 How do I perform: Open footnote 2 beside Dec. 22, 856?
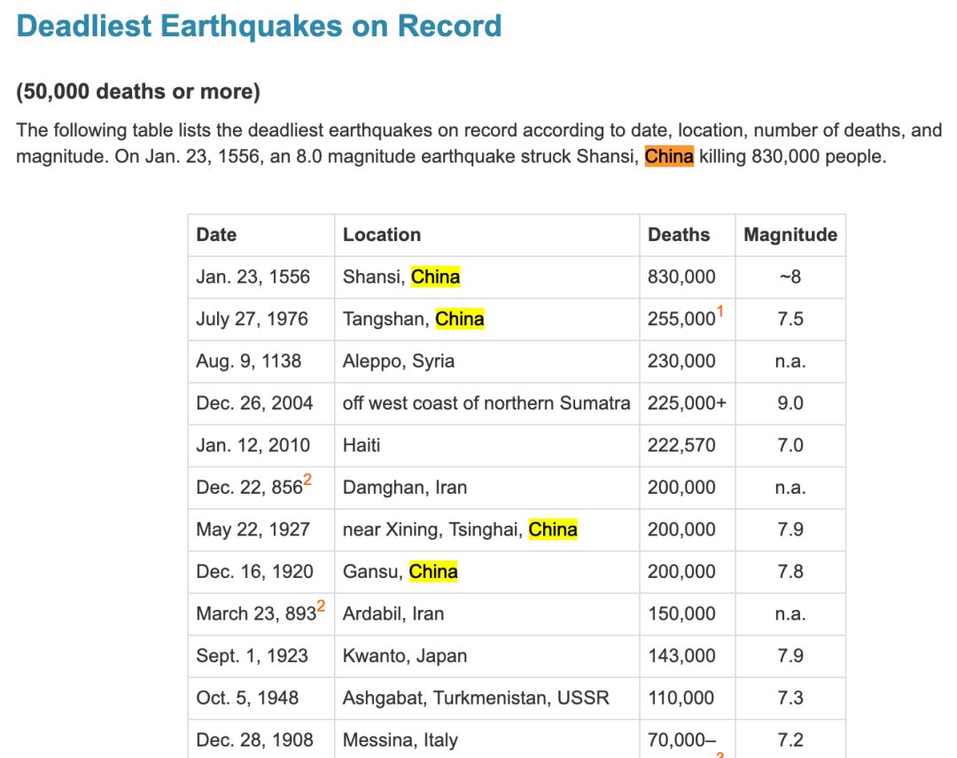point(307,481)
